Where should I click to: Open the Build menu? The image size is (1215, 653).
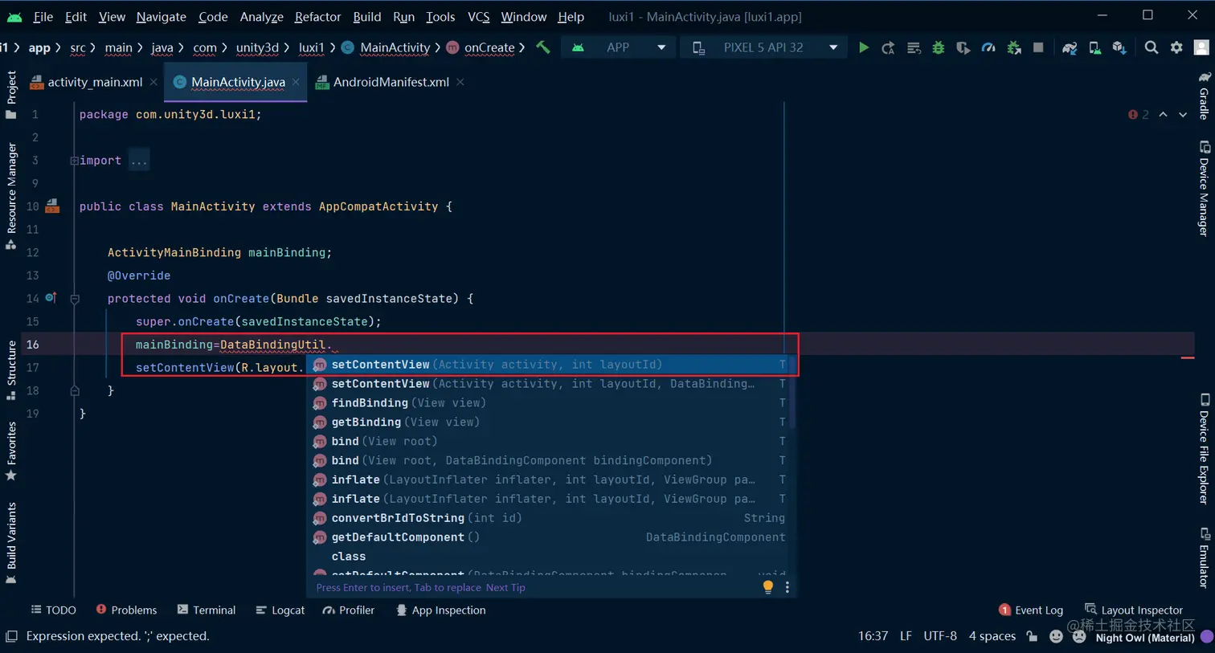click(367, 16)
